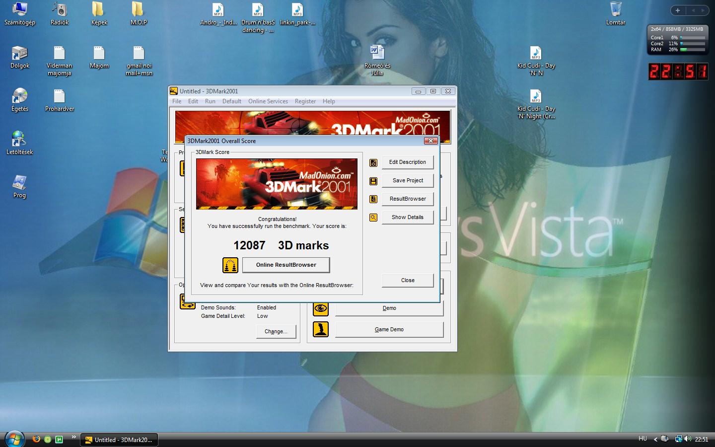The image size is (715, 447).
Task: Select the gmail noi mail+msn file
Action: [x=139, y=61]
